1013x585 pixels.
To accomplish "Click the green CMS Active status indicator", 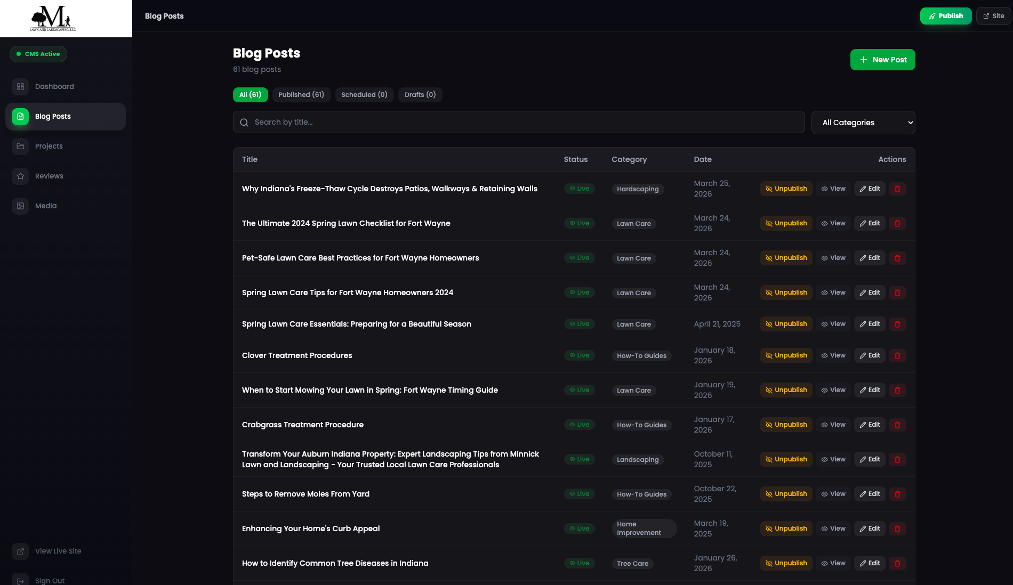I will coord(38,54).
